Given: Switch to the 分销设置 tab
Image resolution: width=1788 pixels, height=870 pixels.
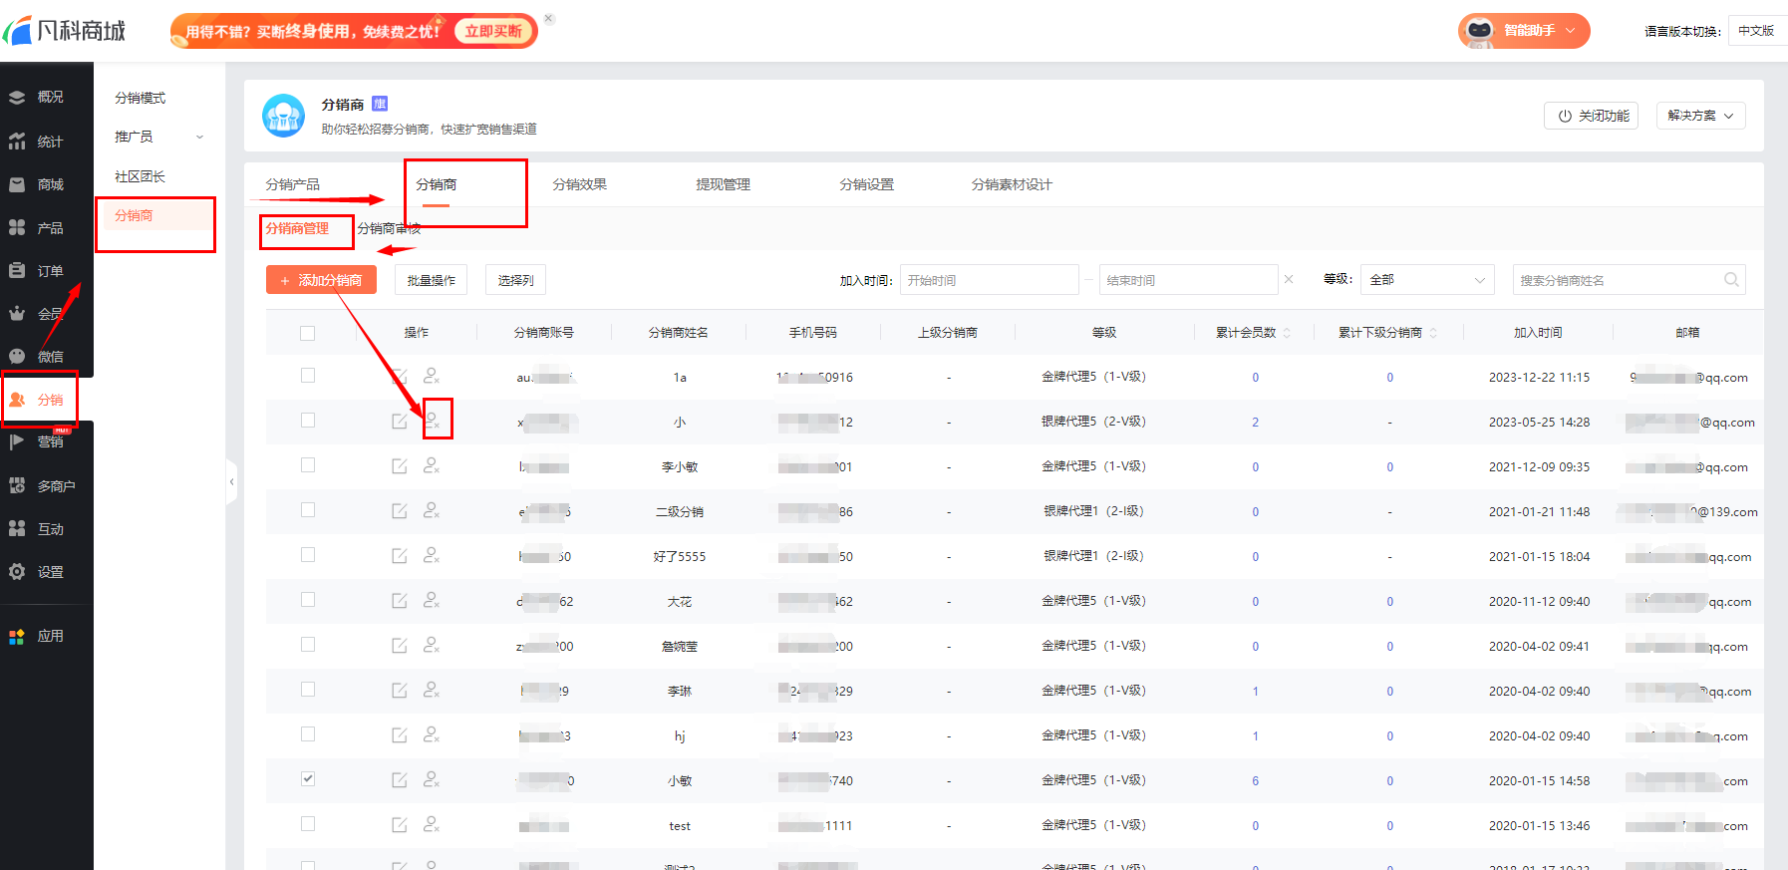Looking at the screenshot, I should pyautogui.click(x=866, y=184).
